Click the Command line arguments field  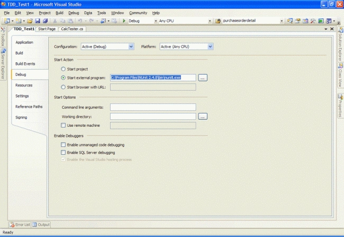(x=153, y=107)
